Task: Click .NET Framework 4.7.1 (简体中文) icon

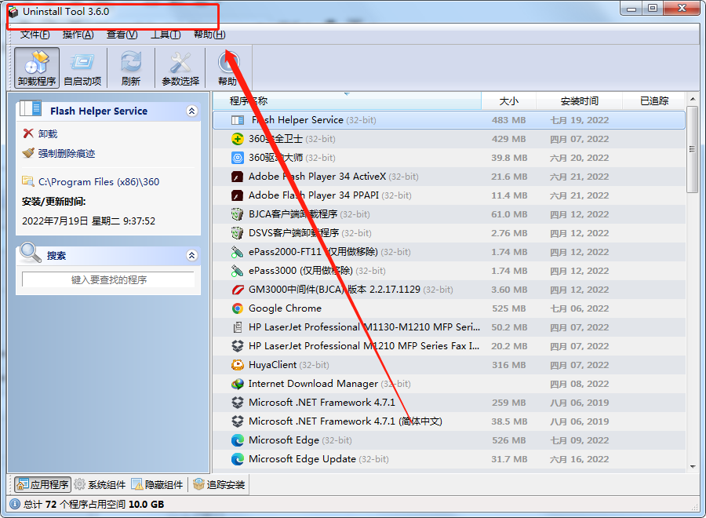Action: point(237,421)
